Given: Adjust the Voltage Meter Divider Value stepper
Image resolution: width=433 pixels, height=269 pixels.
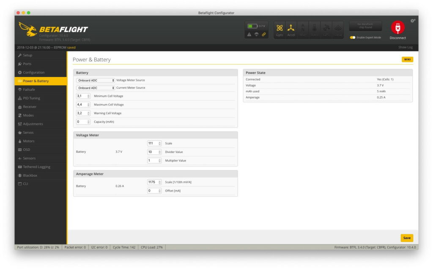Looking at the screenshot, I should click(x=159, y=152).
